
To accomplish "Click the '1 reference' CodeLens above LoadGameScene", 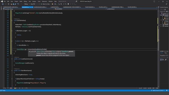I will [x=16, y=57].
